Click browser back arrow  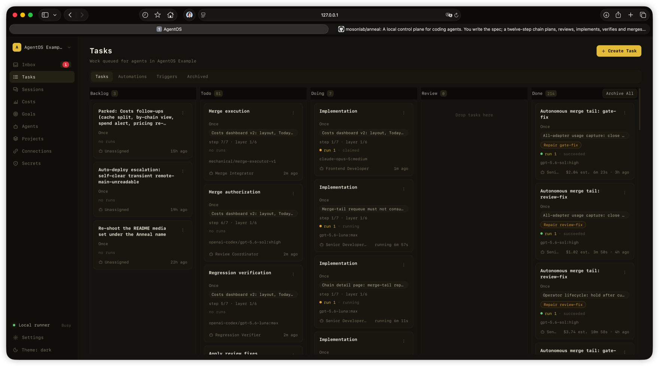[x=70, y=15]
